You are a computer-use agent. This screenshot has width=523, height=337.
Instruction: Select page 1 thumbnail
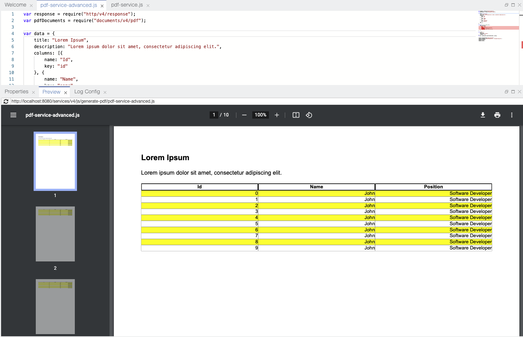[55, 161]
